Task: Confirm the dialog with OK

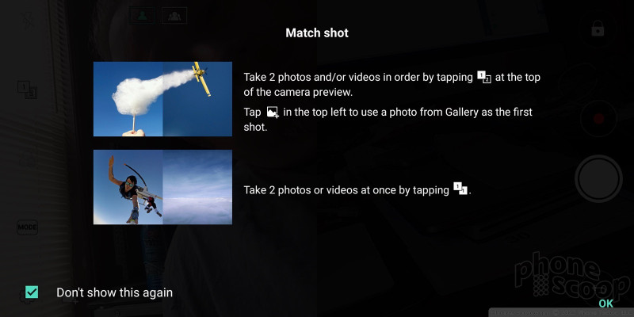Action: coord(605,304)
